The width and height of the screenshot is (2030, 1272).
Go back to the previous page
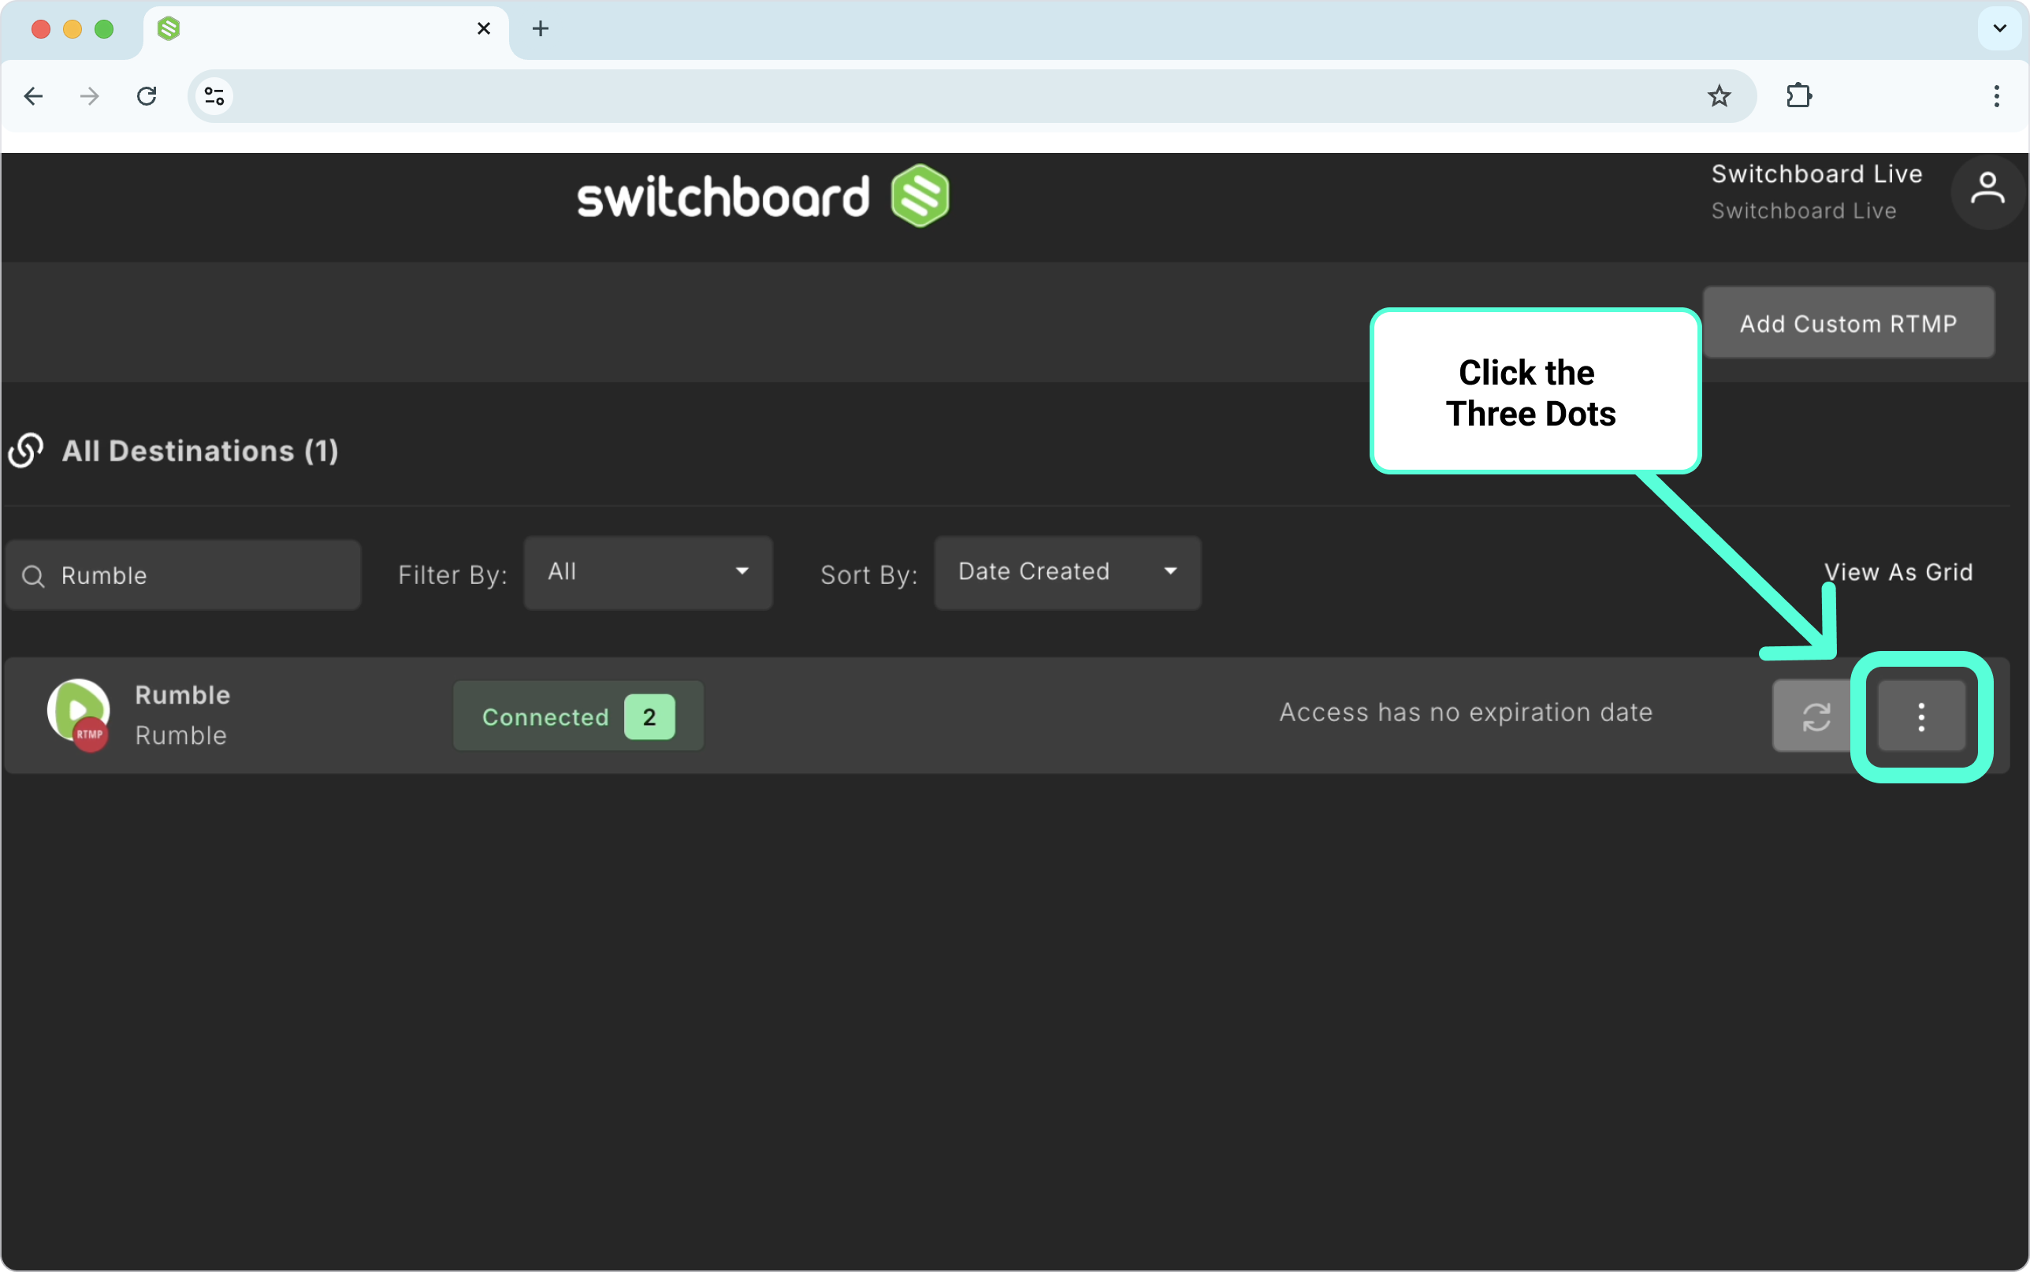click(34, 96)
